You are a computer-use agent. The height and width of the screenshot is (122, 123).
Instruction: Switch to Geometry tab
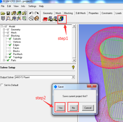click(48, 13)
